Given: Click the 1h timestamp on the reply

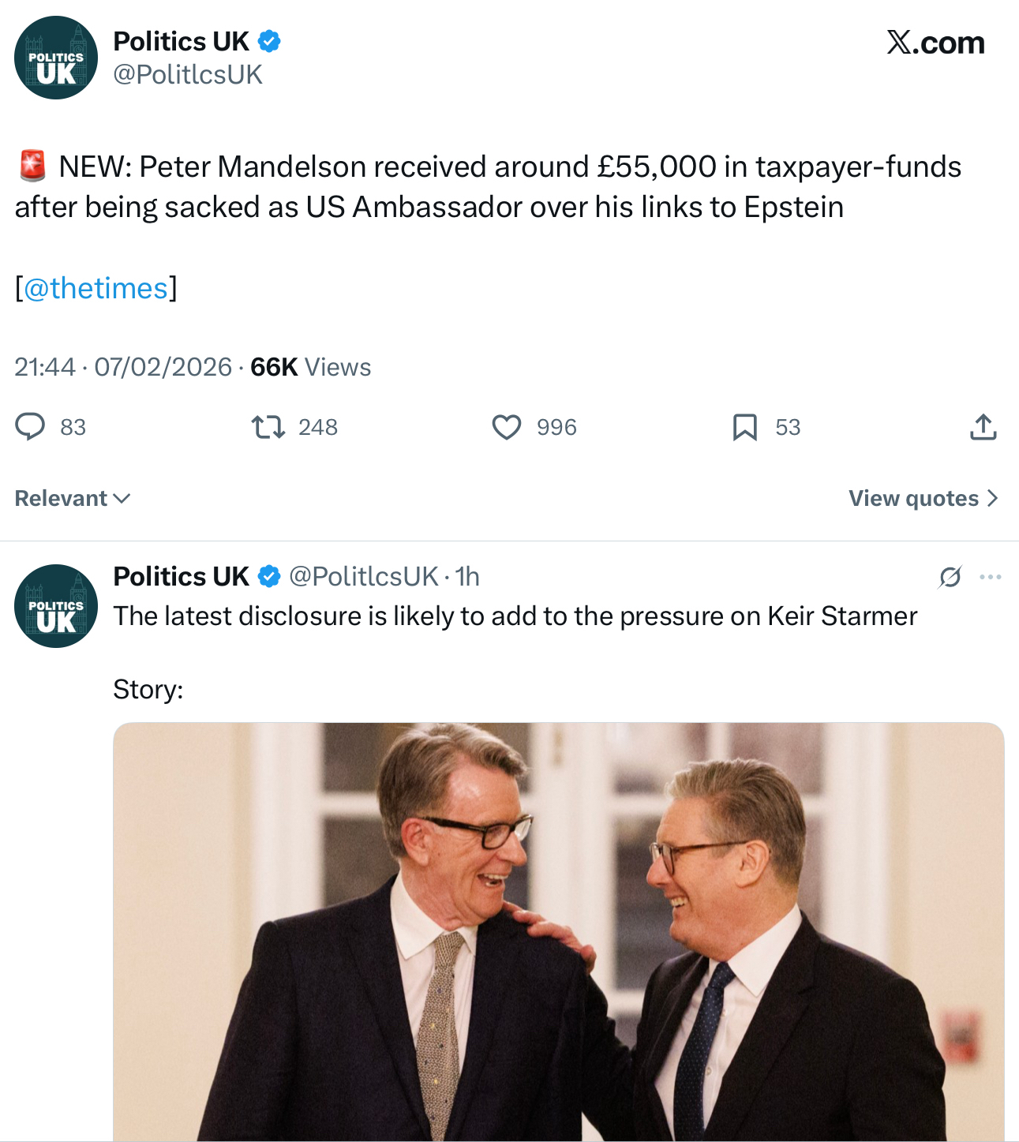Looking at the screenshot, I should pos(467,577).
